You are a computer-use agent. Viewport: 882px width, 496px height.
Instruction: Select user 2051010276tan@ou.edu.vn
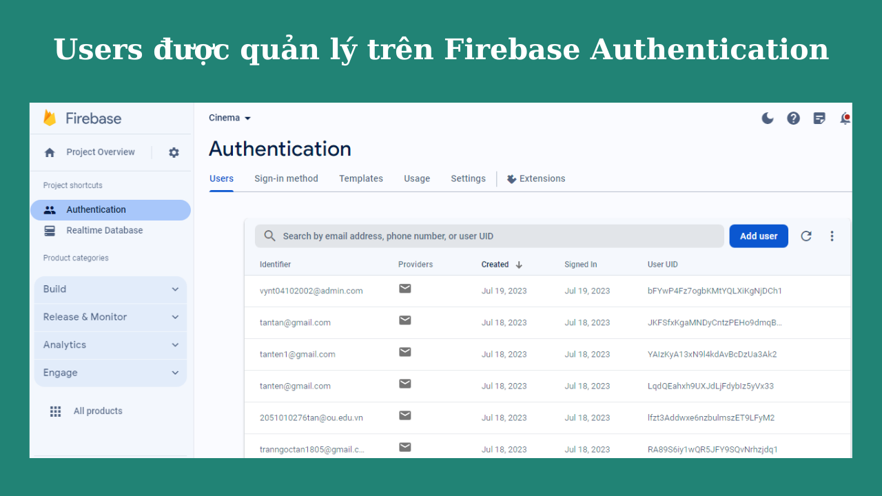pyautogui.click(x=311, y=418)
